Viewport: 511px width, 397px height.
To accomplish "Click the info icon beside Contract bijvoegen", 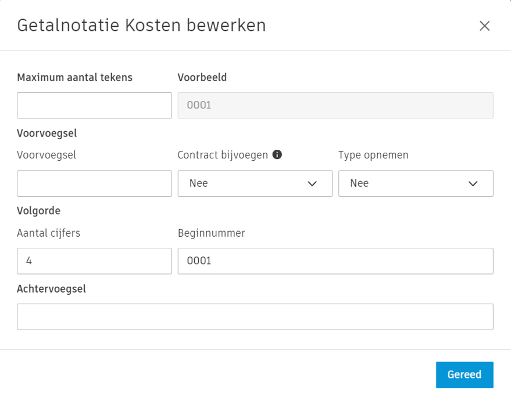I will coord(277,155).
